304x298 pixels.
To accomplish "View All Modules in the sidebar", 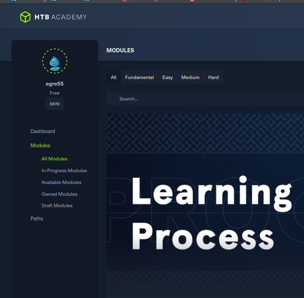I will [54, 159].
